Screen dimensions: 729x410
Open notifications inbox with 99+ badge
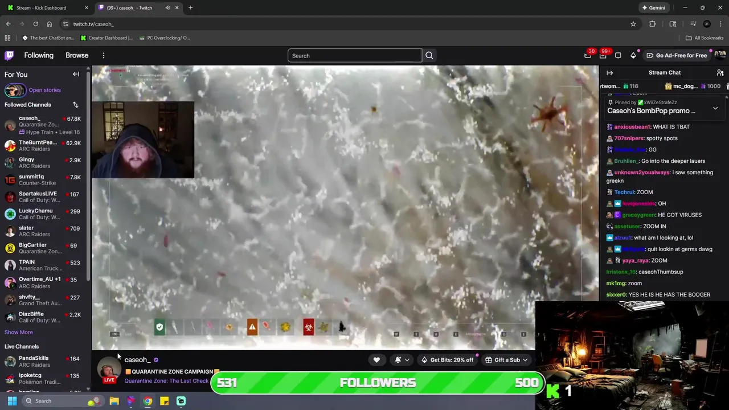click(x=603, y=55)
